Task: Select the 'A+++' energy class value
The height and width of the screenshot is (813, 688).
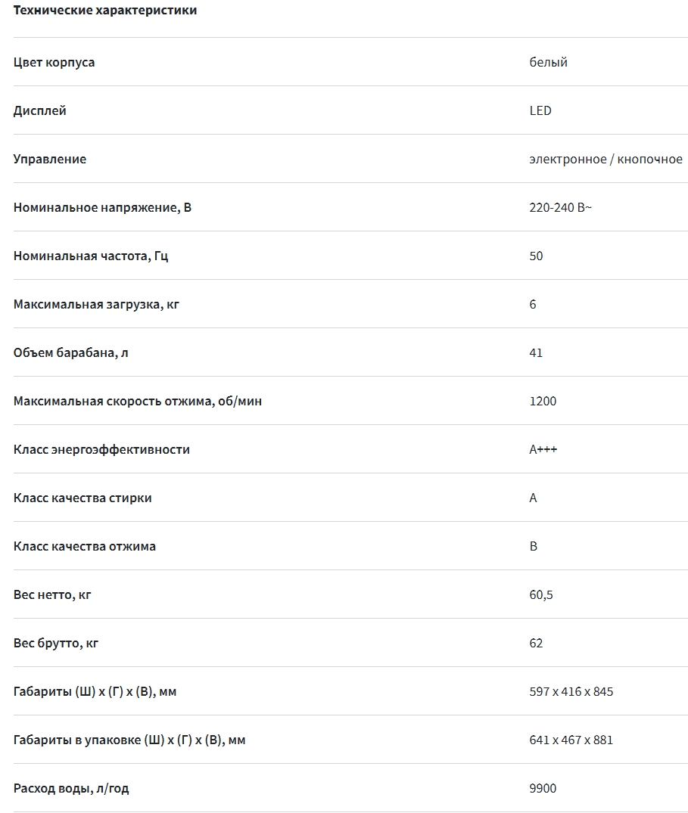Action: (543, 449)
